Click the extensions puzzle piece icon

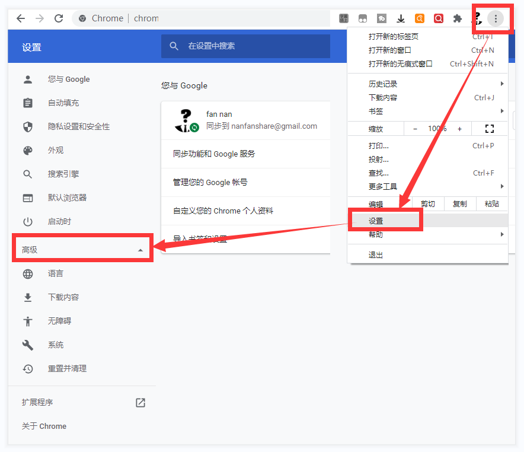click(458, 18)
